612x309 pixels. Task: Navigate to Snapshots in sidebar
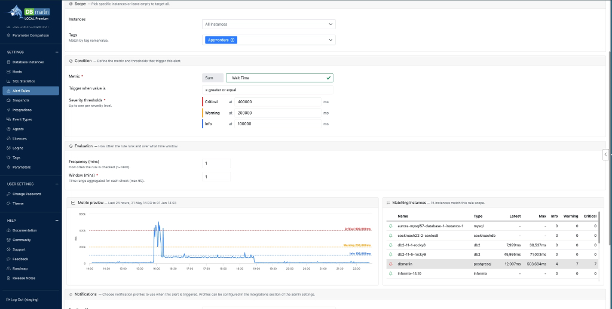pos(21,100)
